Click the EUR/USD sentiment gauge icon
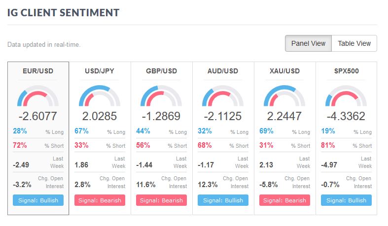Screen dimensions: 388x226 (38, 97)
